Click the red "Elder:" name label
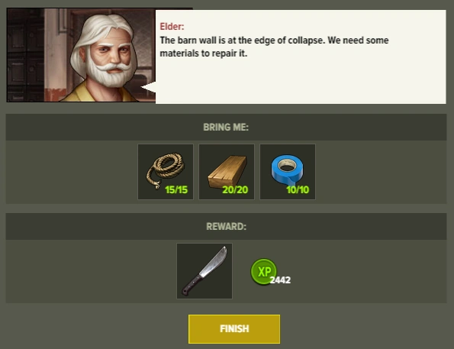 pyautogui.click(x=172, y=27)
